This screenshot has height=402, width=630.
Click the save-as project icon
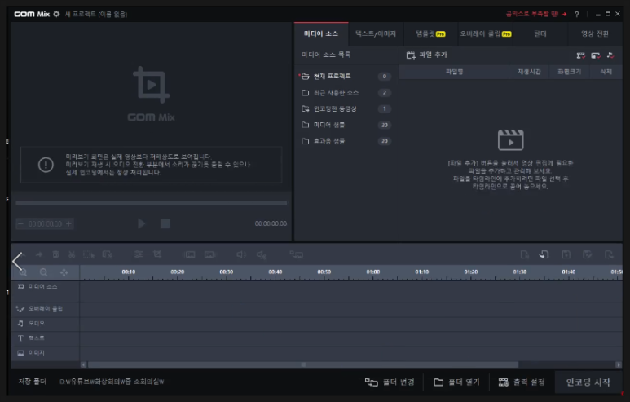tap(587, 254)
